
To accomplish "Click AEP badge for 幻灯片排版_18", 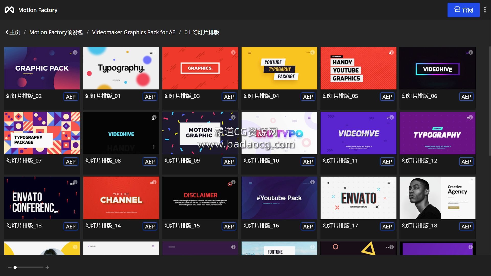I will click(x=466, y=226).
